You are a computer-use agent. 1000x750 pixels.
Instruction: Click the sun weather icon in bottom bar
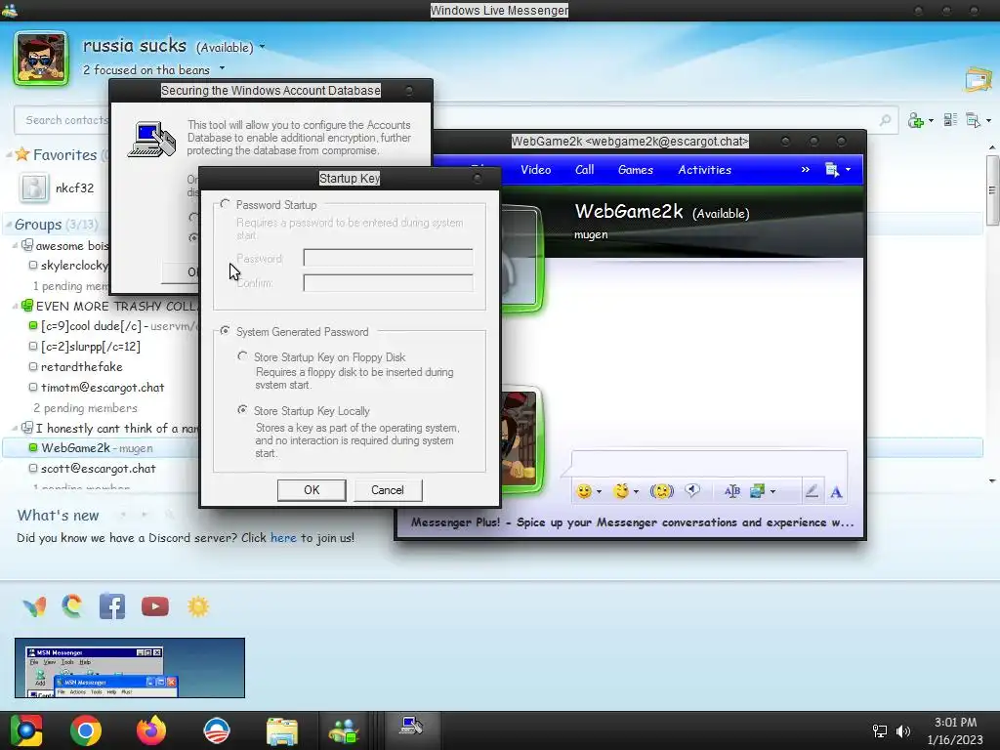198,605
